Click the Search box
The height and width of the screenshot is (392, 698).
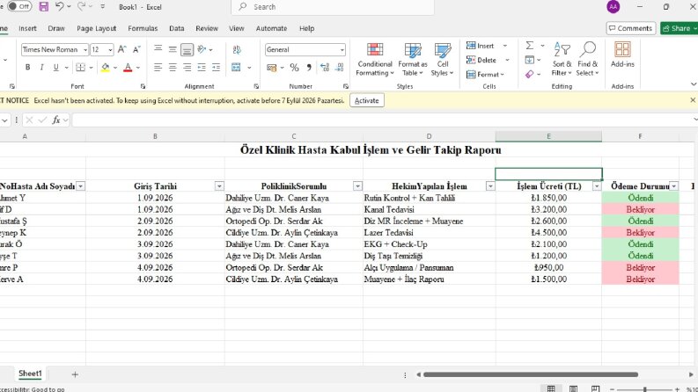333,7
